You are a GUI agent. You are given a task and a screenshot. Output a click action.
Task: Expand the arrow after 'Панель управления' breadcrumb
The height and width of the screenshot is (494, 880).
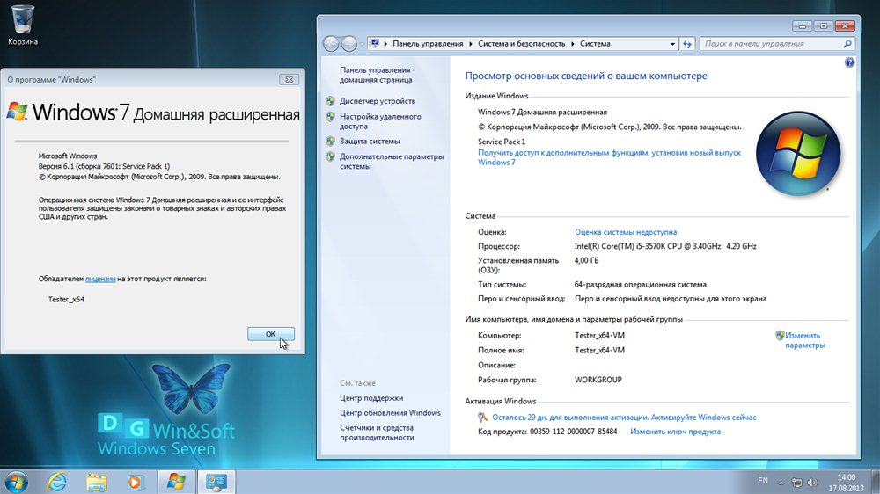(x=471, y=43)
